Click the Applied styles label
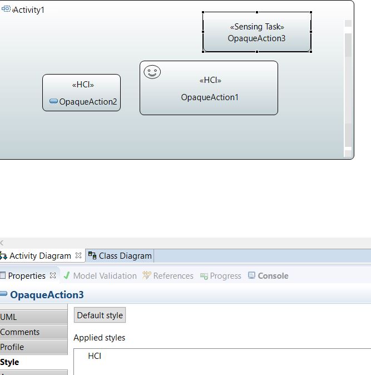The width and height of the screenshot is (371, 375). pyautogui.click(x=99, y=338)
